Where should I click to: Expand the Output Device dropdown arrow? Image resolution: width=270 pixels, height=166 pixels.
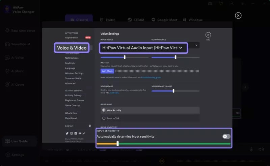coord(196,45)
